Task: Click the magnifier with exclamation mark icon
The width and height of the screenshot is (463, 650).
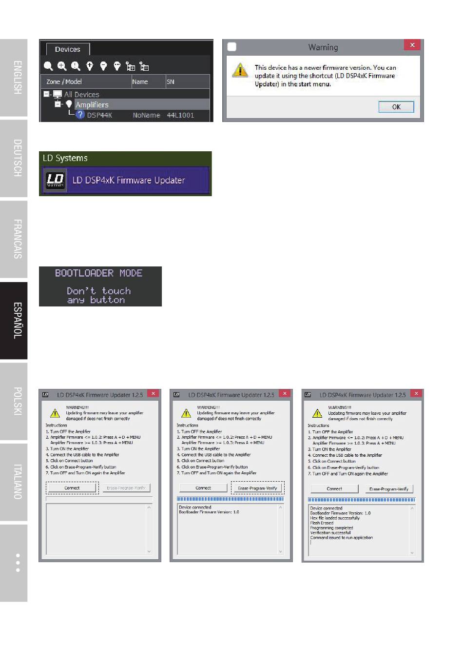Action: (76, 66)
